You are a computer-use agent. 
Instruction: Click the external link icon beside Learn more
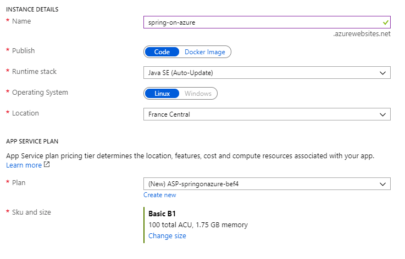pos(47,164)
